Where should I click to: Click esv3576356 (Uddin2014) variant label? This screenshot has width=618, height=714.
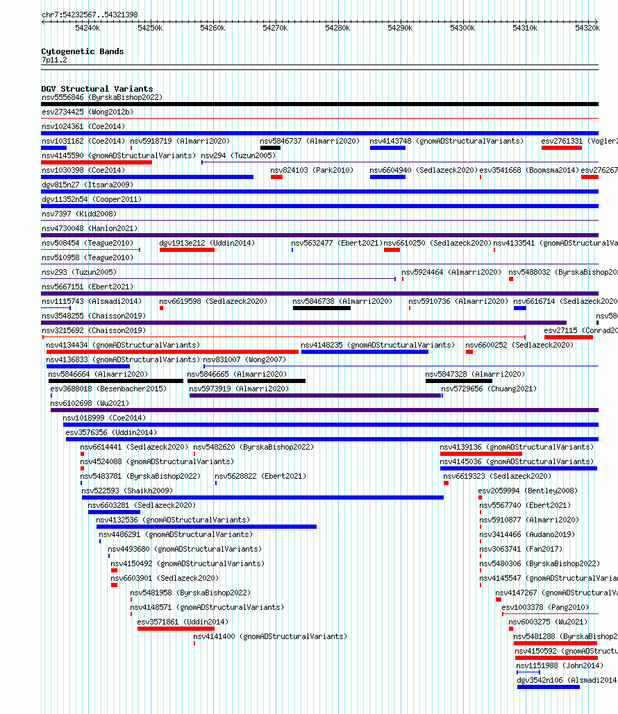point(111,432)
